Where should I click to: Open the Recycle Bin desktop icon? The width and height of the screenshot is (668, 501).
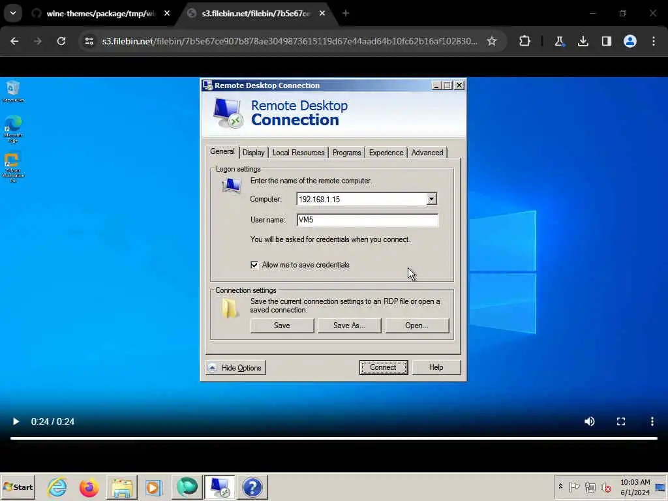13,91
